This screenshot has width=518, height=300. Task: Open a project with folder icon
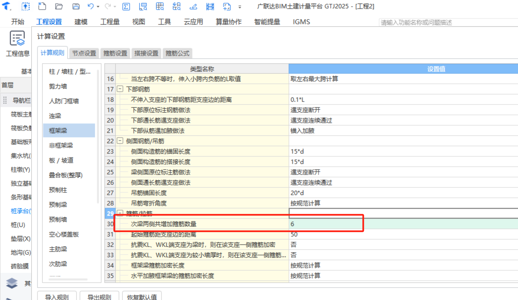[x=59, y=6]
